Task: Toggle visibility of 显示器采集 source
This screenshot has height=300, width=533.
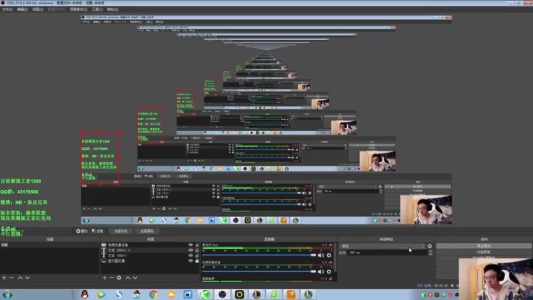Action: 191,261
